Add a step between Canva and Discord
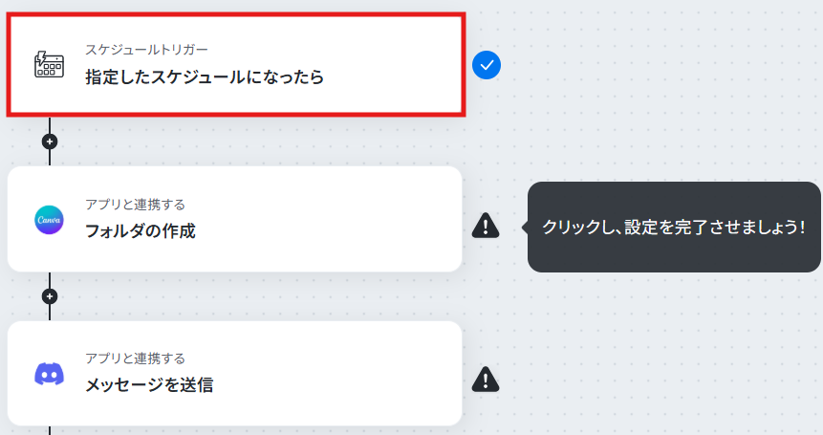This screenshot has height=435, width=823. click(x=50, y=296)
